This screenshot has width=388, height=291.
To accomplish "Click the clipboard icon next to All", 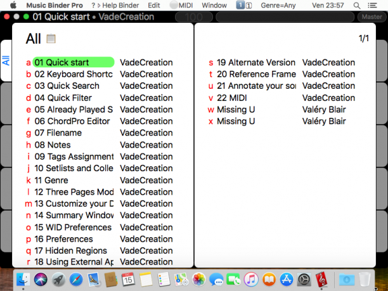I will coord(51,39).
